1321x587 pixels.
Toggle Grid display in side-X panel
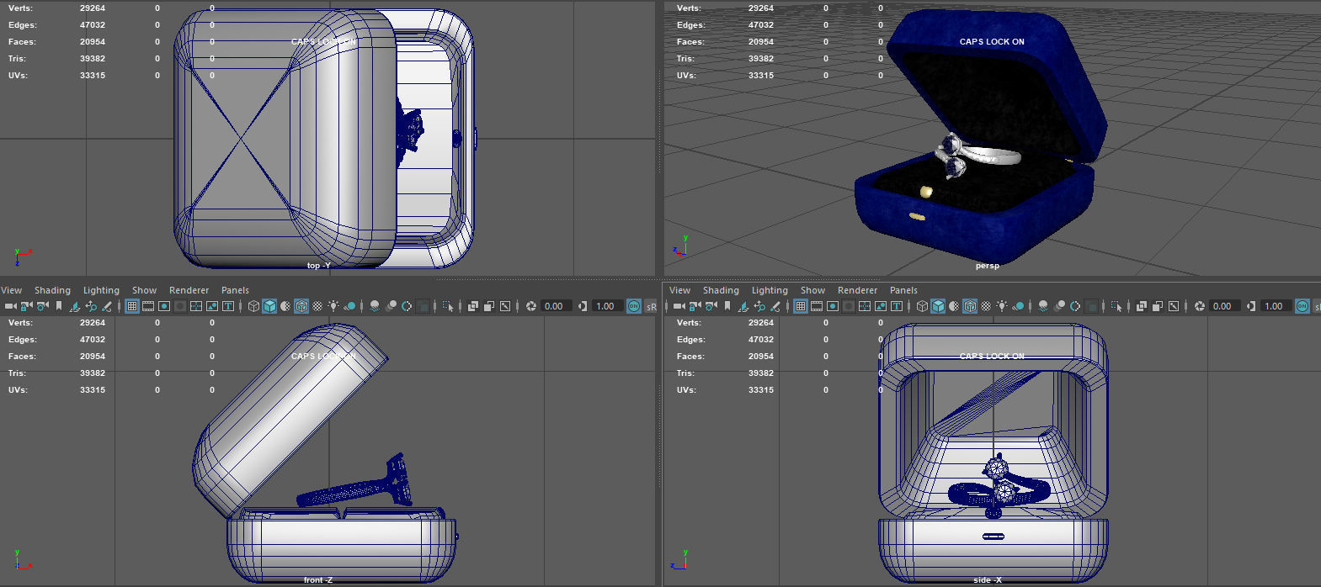(x=800, y=306)
